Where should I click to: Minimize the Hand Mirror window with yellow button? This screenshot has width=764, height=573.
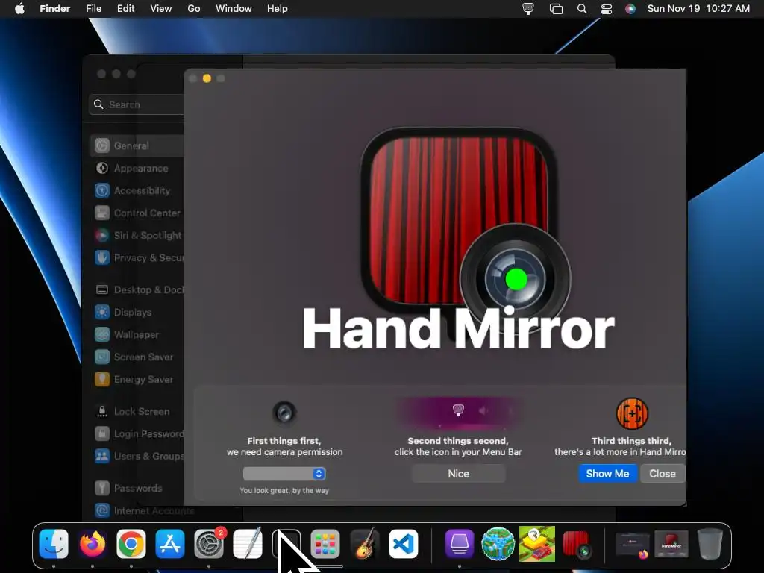click(x=207, y=78)
